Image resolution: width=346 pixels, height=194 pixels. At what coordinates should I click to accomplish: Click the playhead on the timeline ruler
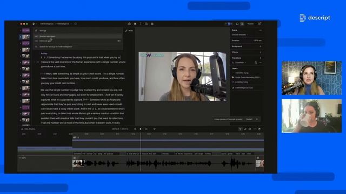pyautogui.click(x=141, y=134)
